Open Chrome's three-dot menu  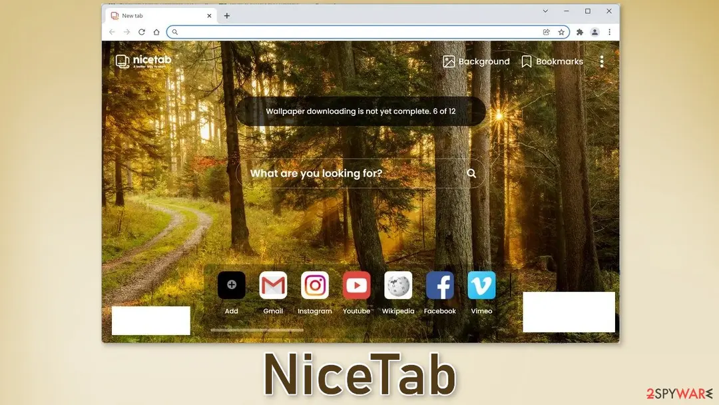609,32
